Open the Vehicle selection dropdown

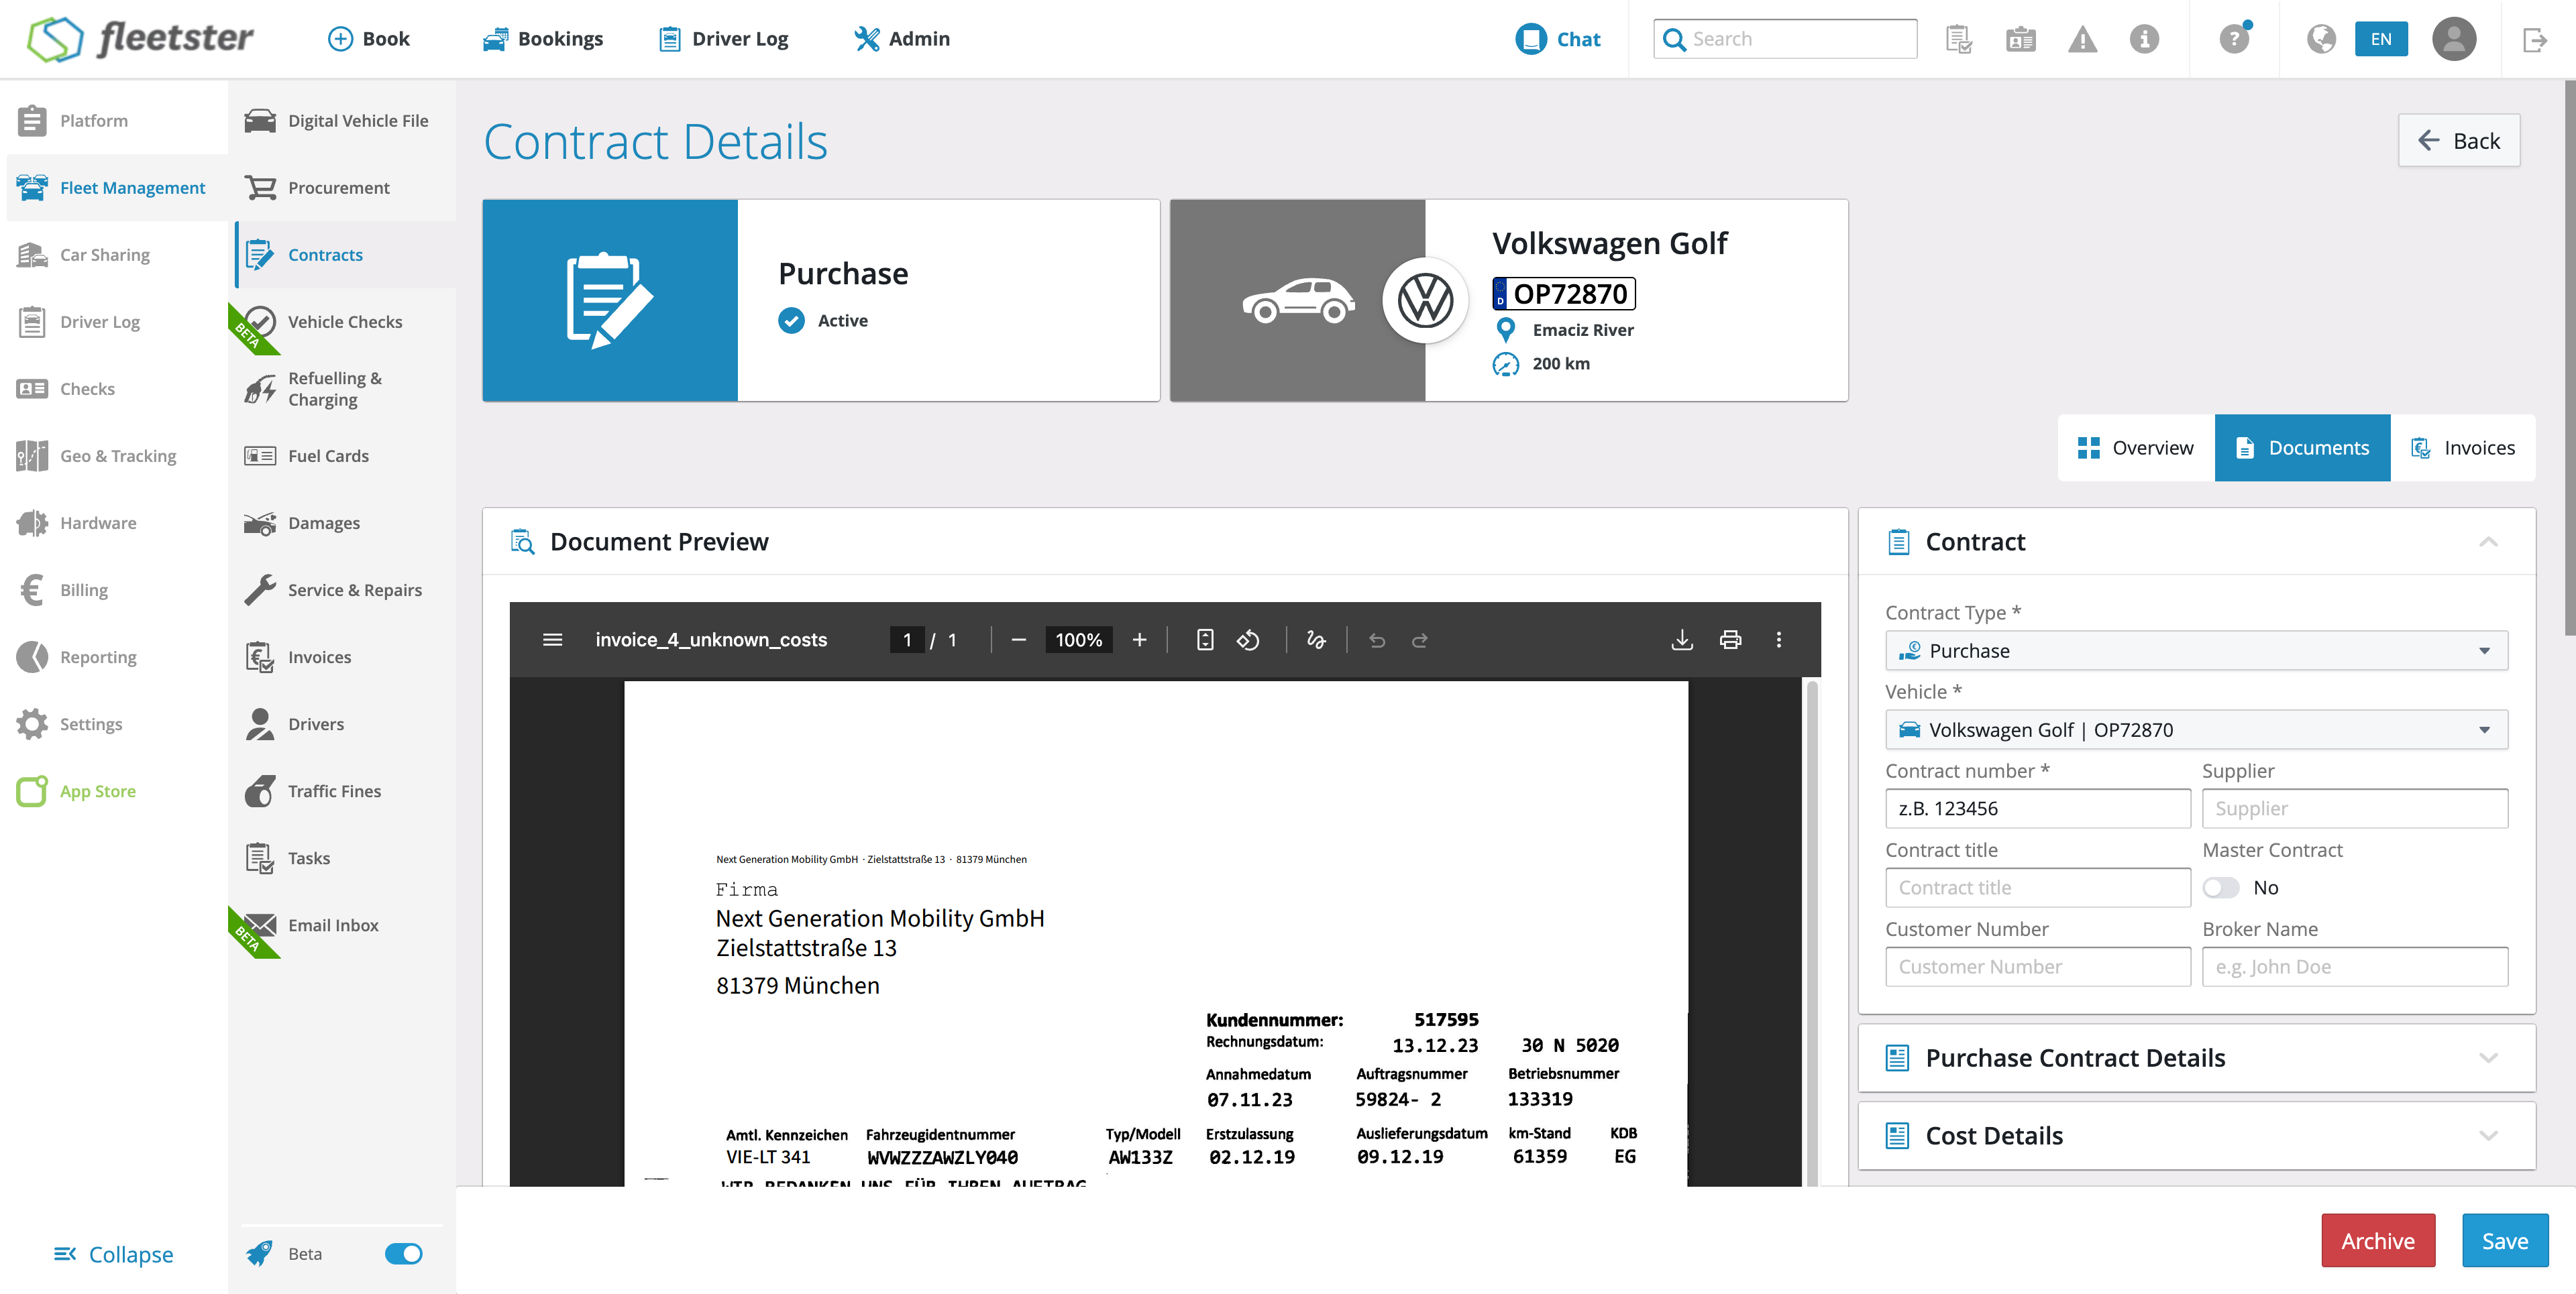click(x=2196, y=729)
